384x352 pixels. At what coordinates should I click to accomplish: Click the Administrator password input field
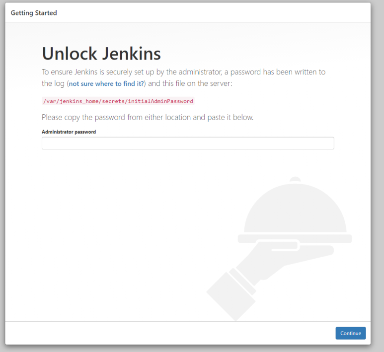tap(188, 143)
